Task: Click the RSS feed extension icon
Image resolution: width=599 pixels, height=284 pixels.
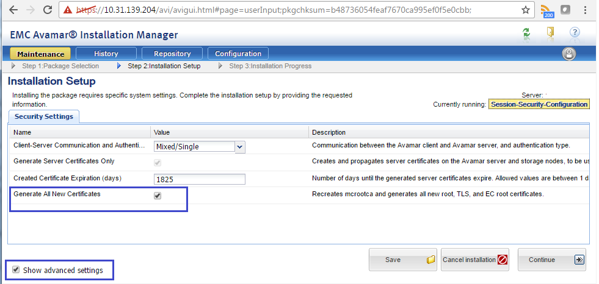Action: pos(546,10)
